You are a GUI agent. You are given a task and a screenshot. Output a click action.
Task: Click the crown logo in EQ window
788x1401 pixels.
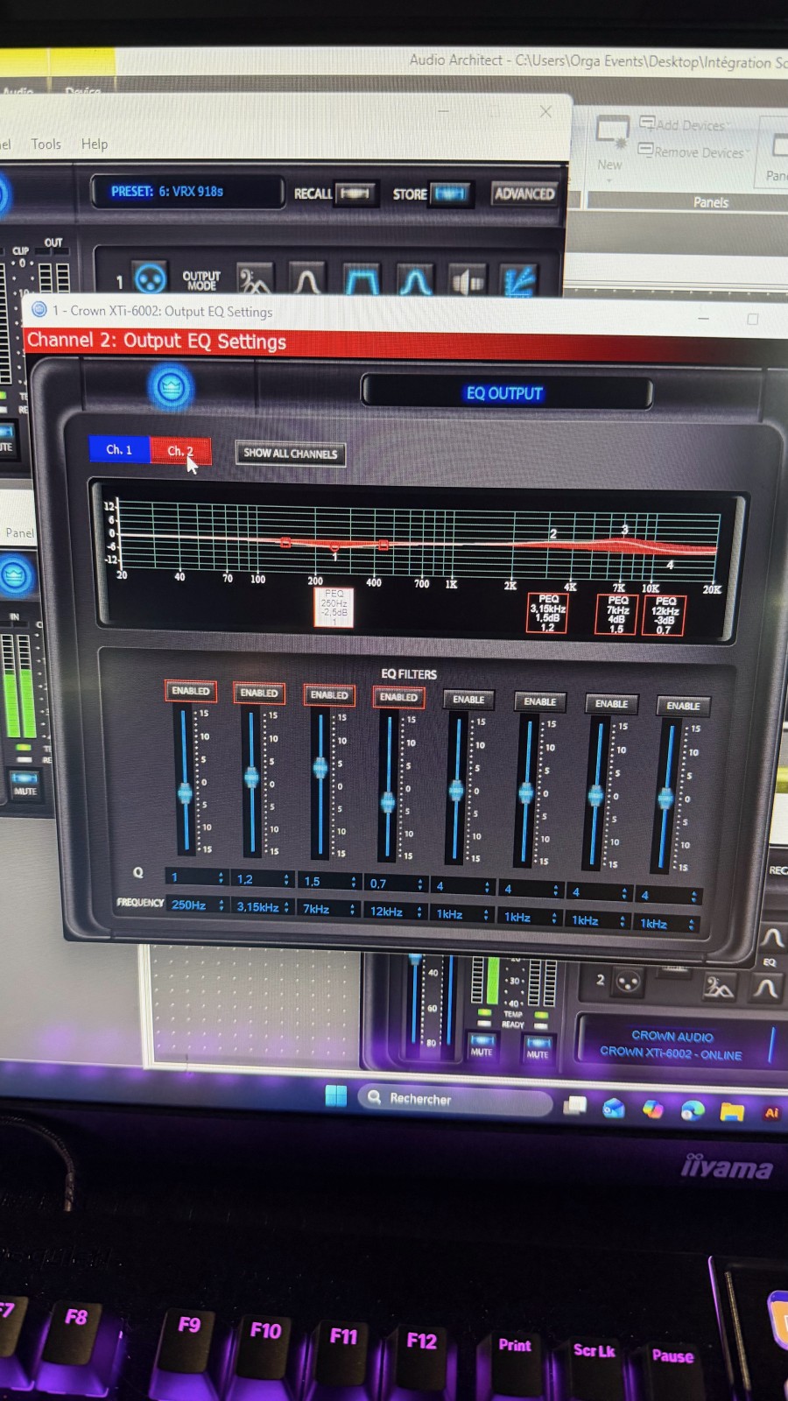coord(171,386)
